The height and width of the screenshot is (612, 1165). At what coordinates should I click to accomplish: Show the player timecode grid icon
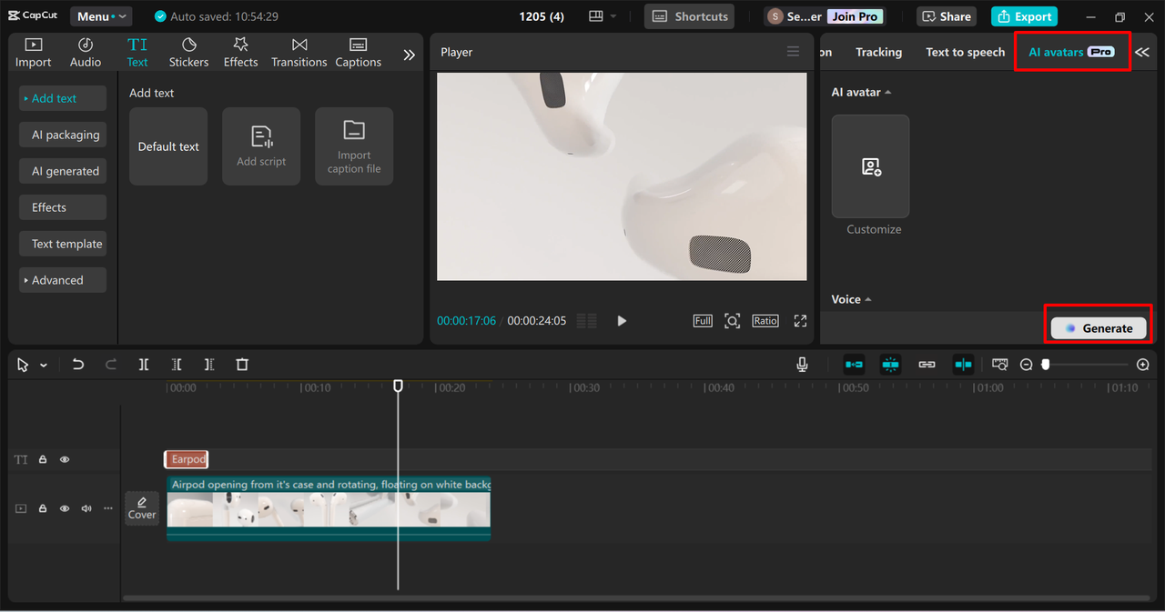(587, 321)
